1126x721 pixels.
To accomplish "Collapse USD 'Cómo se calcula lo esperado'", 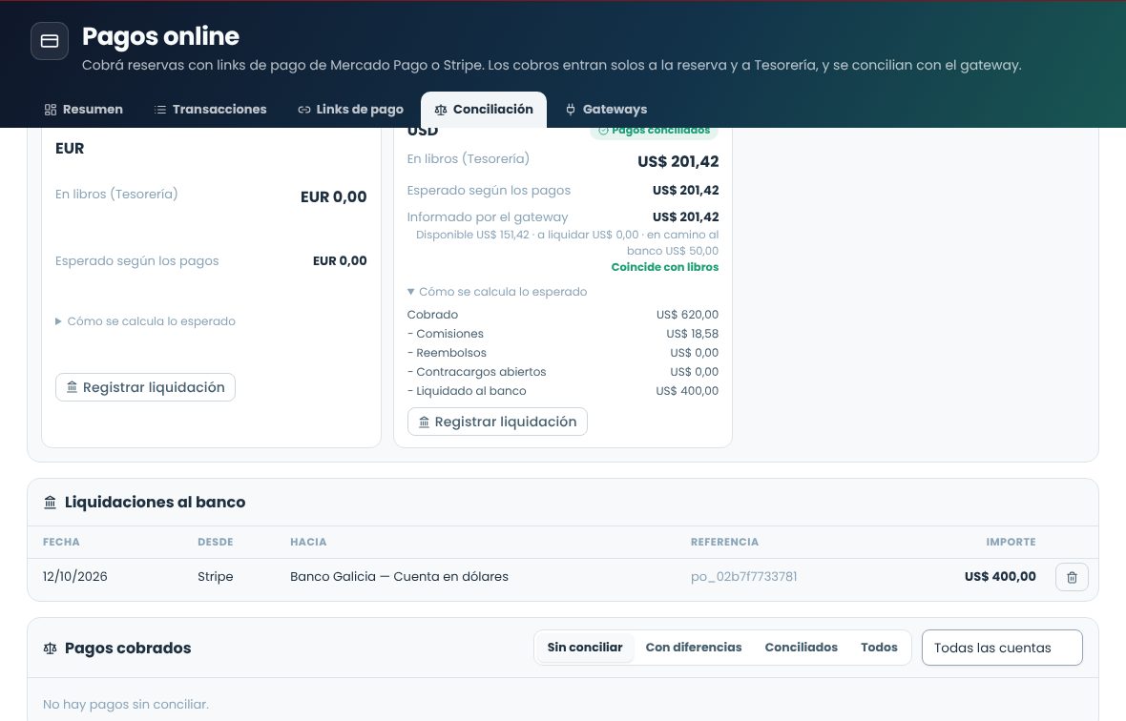I will pyautogui.click(x=497, y=292).
